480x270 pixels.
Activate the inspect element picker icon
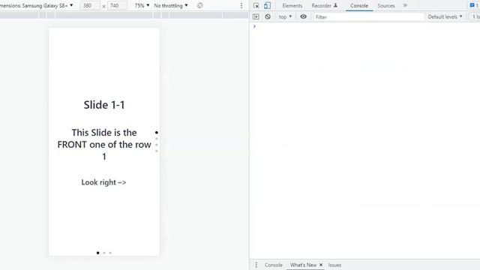[256, 5]
